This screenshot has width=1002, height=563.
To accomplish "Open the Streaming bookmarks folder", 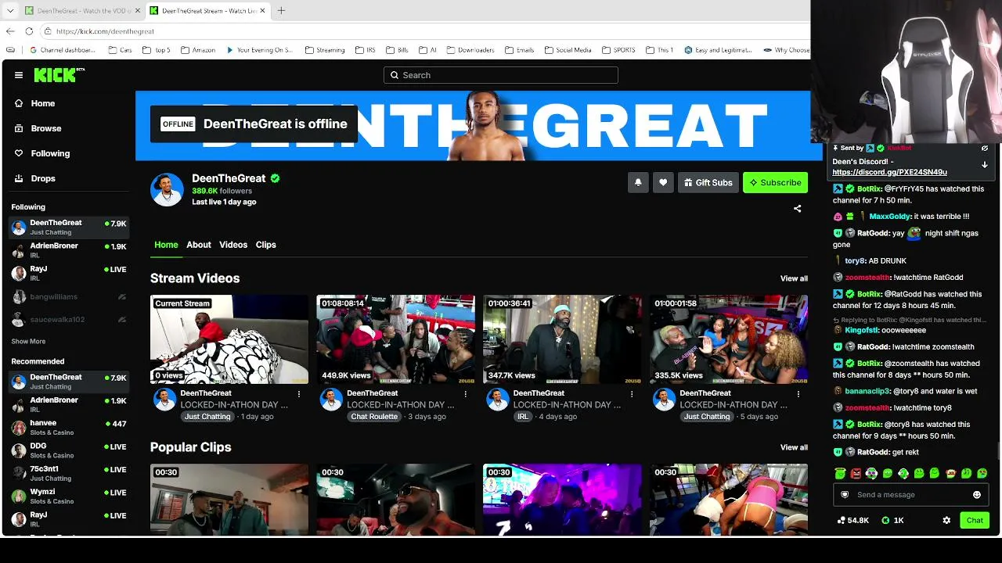I will [x=325, y=50].
